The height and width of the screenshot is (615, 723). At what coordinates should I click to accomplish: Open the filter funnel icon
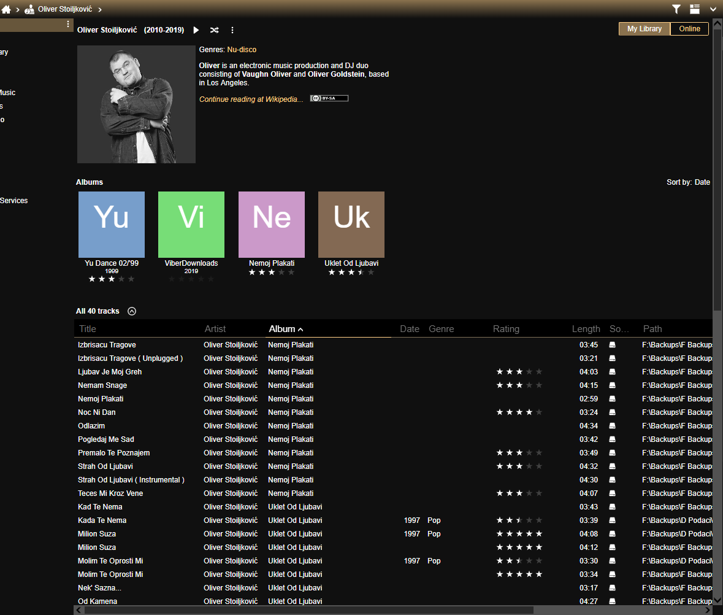click(676, 9)
